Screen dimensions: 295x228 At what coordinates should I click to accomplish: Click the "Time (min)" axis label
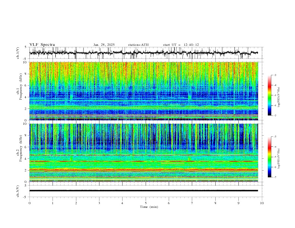pos(149,207)
